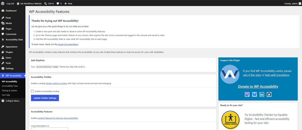Open Testing & Admin submenu item

tap(9, 91)
